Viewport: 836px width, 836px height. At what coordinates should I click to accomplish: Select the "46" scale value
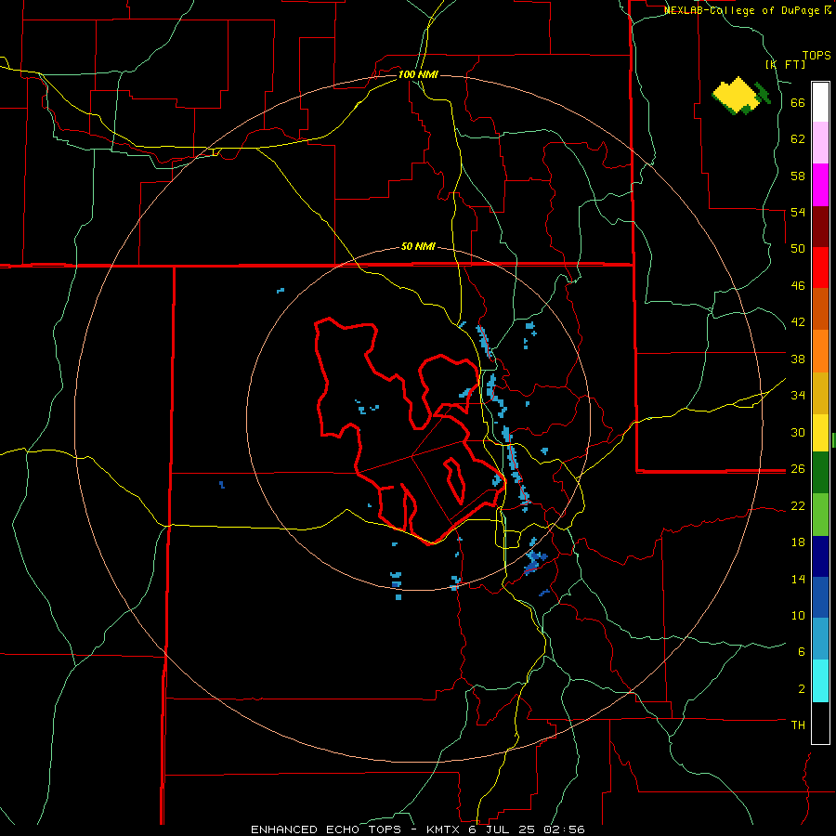point(798,286)
